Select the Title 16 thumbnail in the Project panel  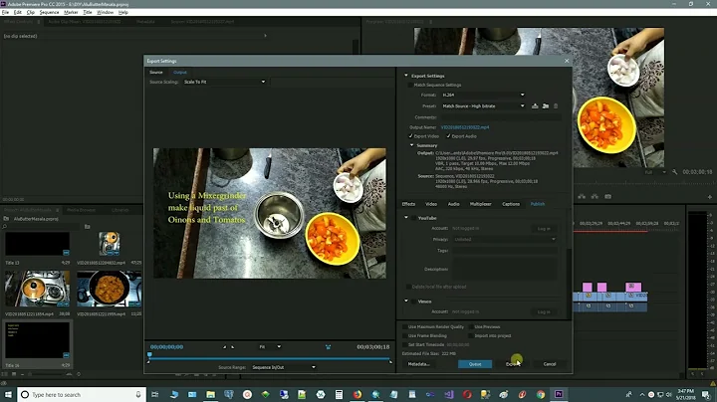(37, 340)
